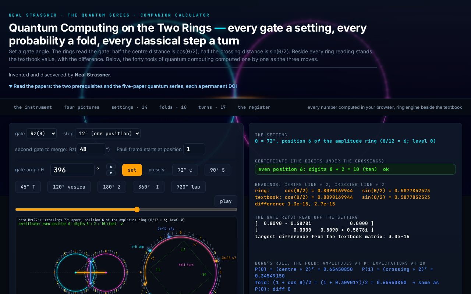Show 'the register' tab

254,107
